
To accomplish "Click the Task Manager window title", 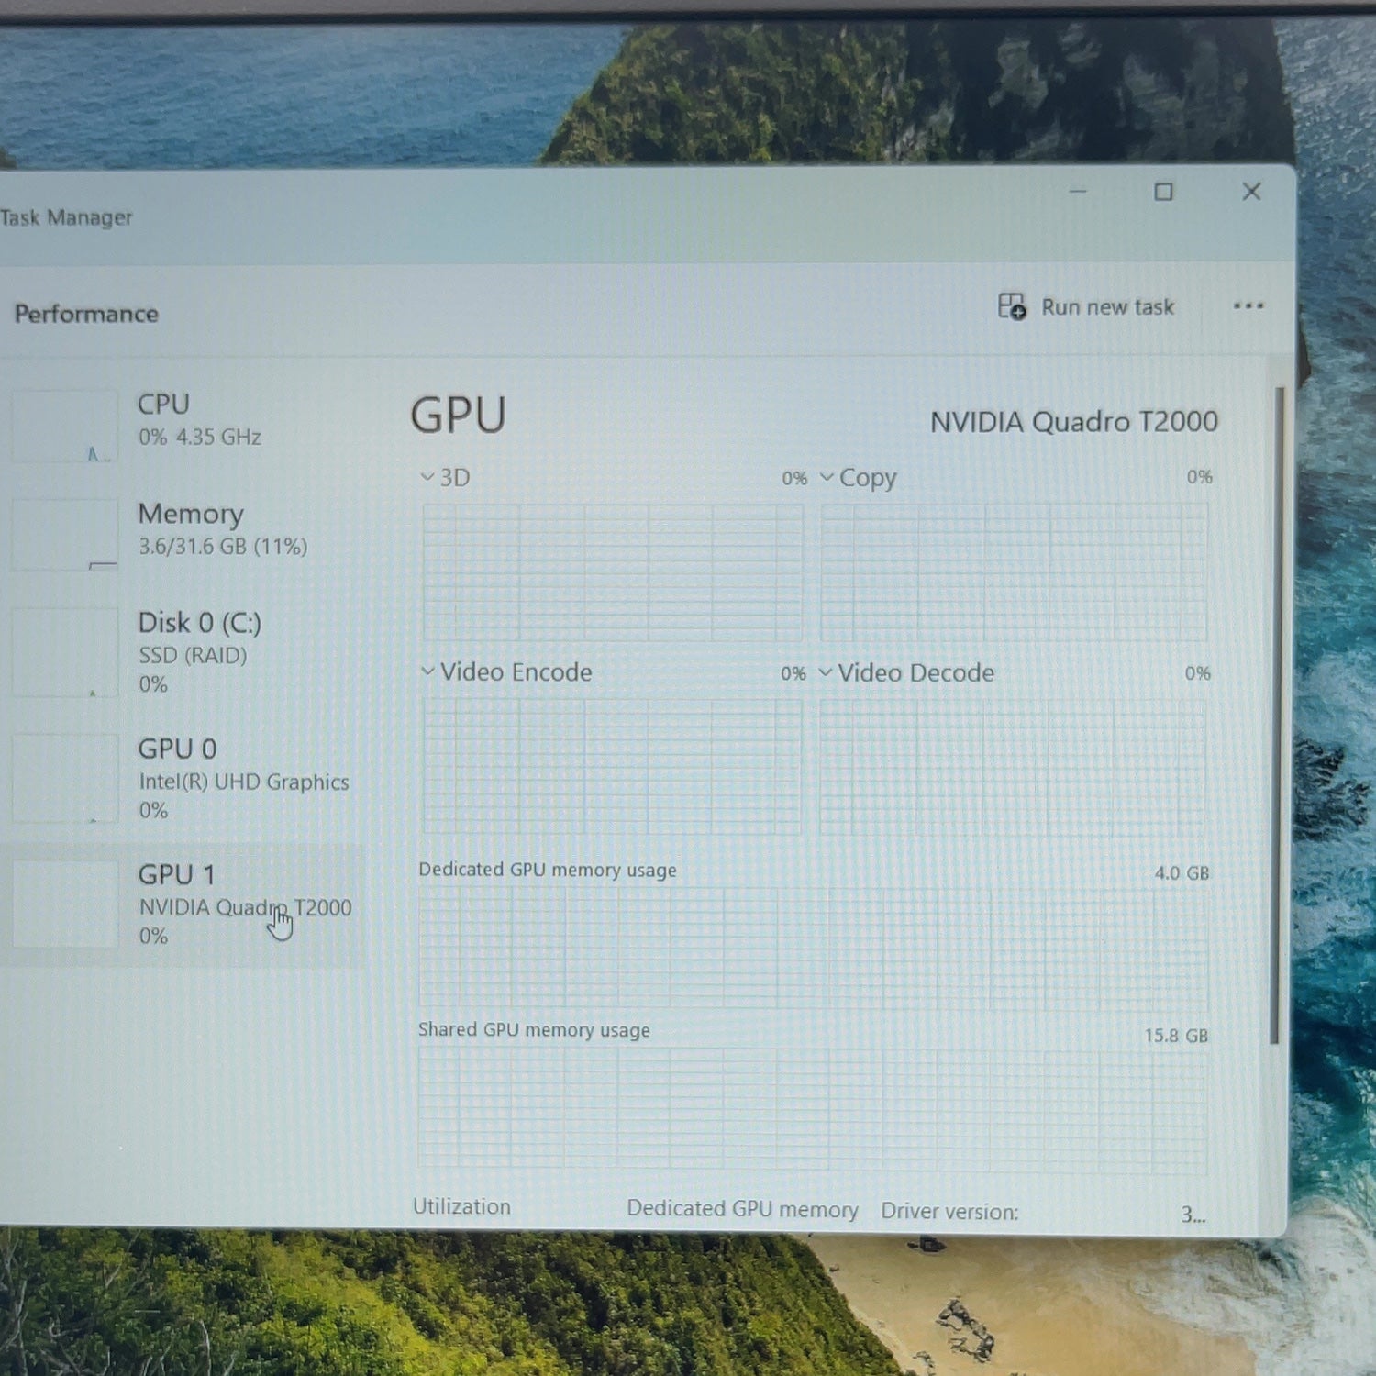I will pos(66,217).
